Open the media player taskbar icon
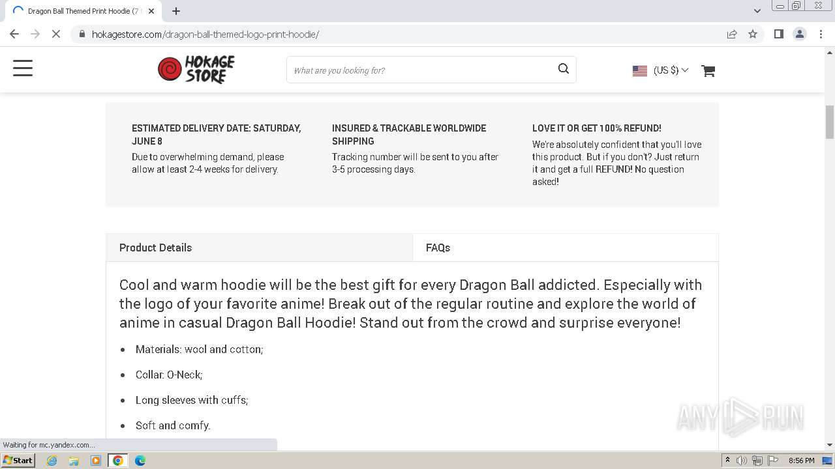 [96, 461]
